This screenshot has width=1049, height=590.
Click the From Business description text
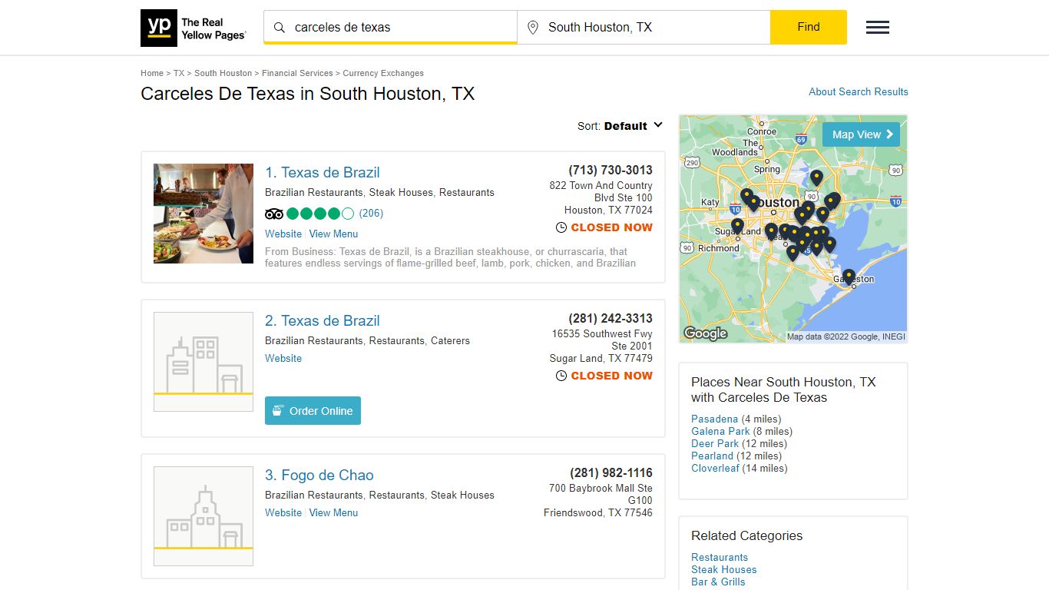pos(451,257)
